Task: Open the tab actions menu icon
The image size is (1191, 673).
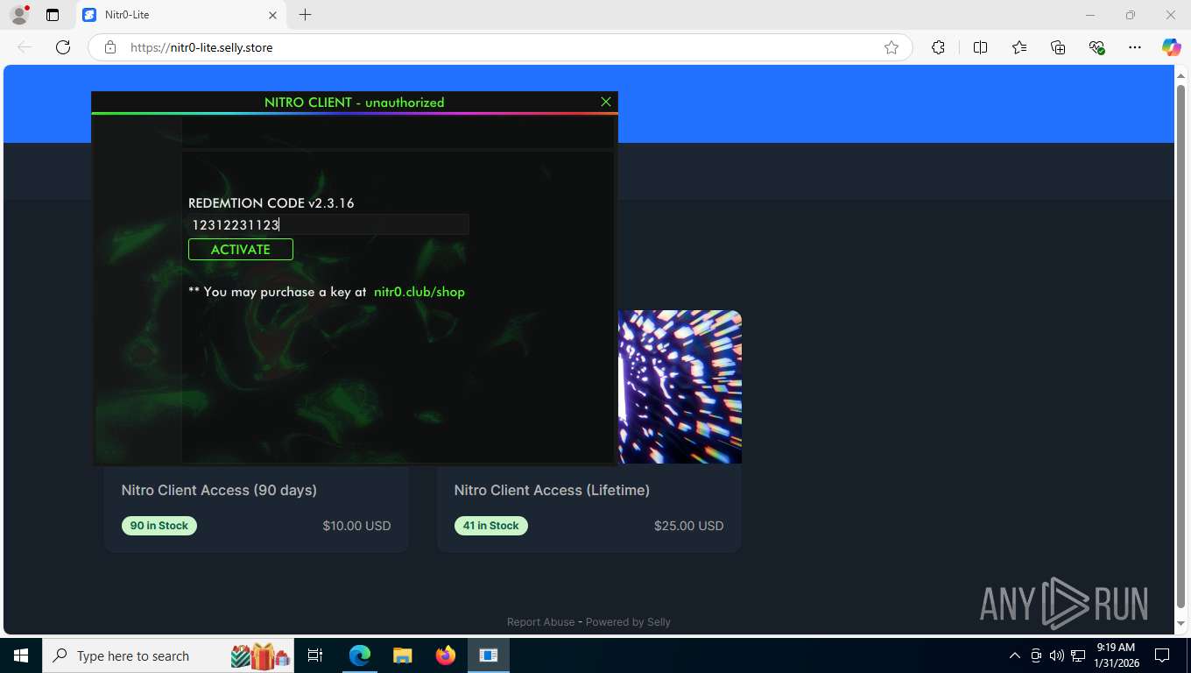Action: (x=53, y=15)
